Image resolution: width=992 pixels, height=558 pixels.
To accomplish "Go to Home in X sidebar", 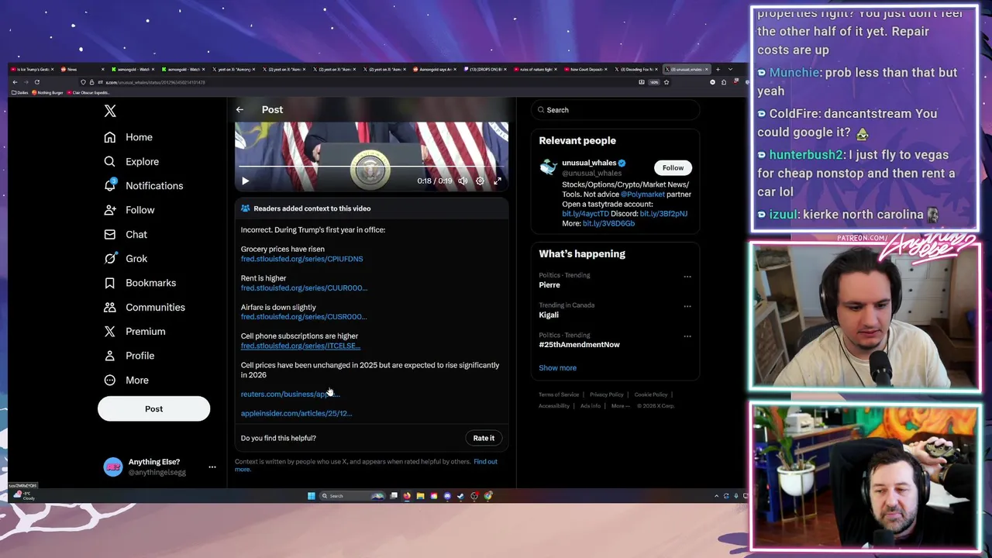I will point(129,137).
